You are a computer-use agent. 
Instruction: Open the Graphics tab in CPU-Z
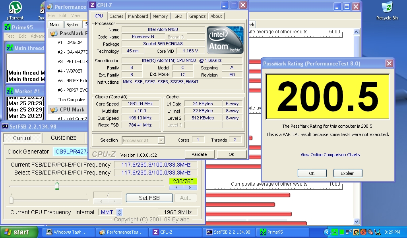coord(197,16)
